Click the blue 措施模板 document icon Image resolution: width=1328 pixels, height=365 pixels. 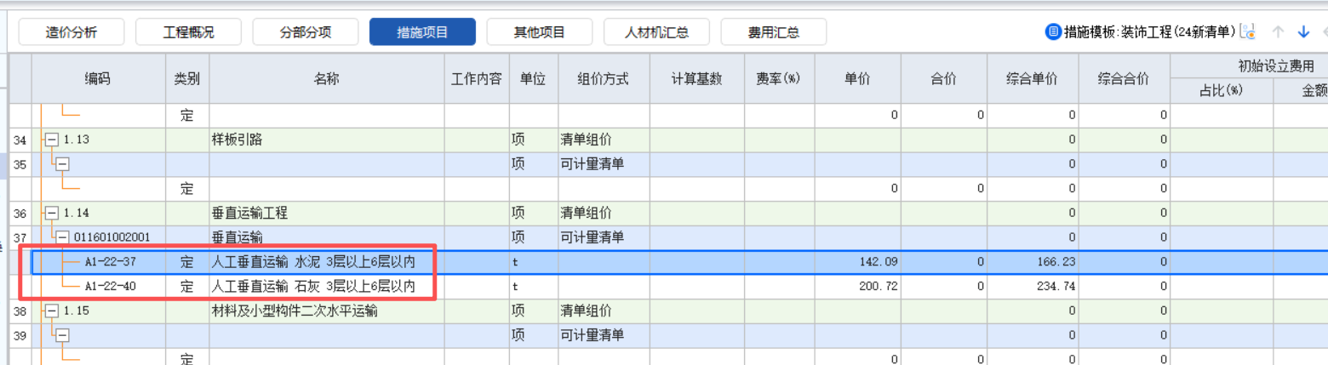coord(1053,31)
